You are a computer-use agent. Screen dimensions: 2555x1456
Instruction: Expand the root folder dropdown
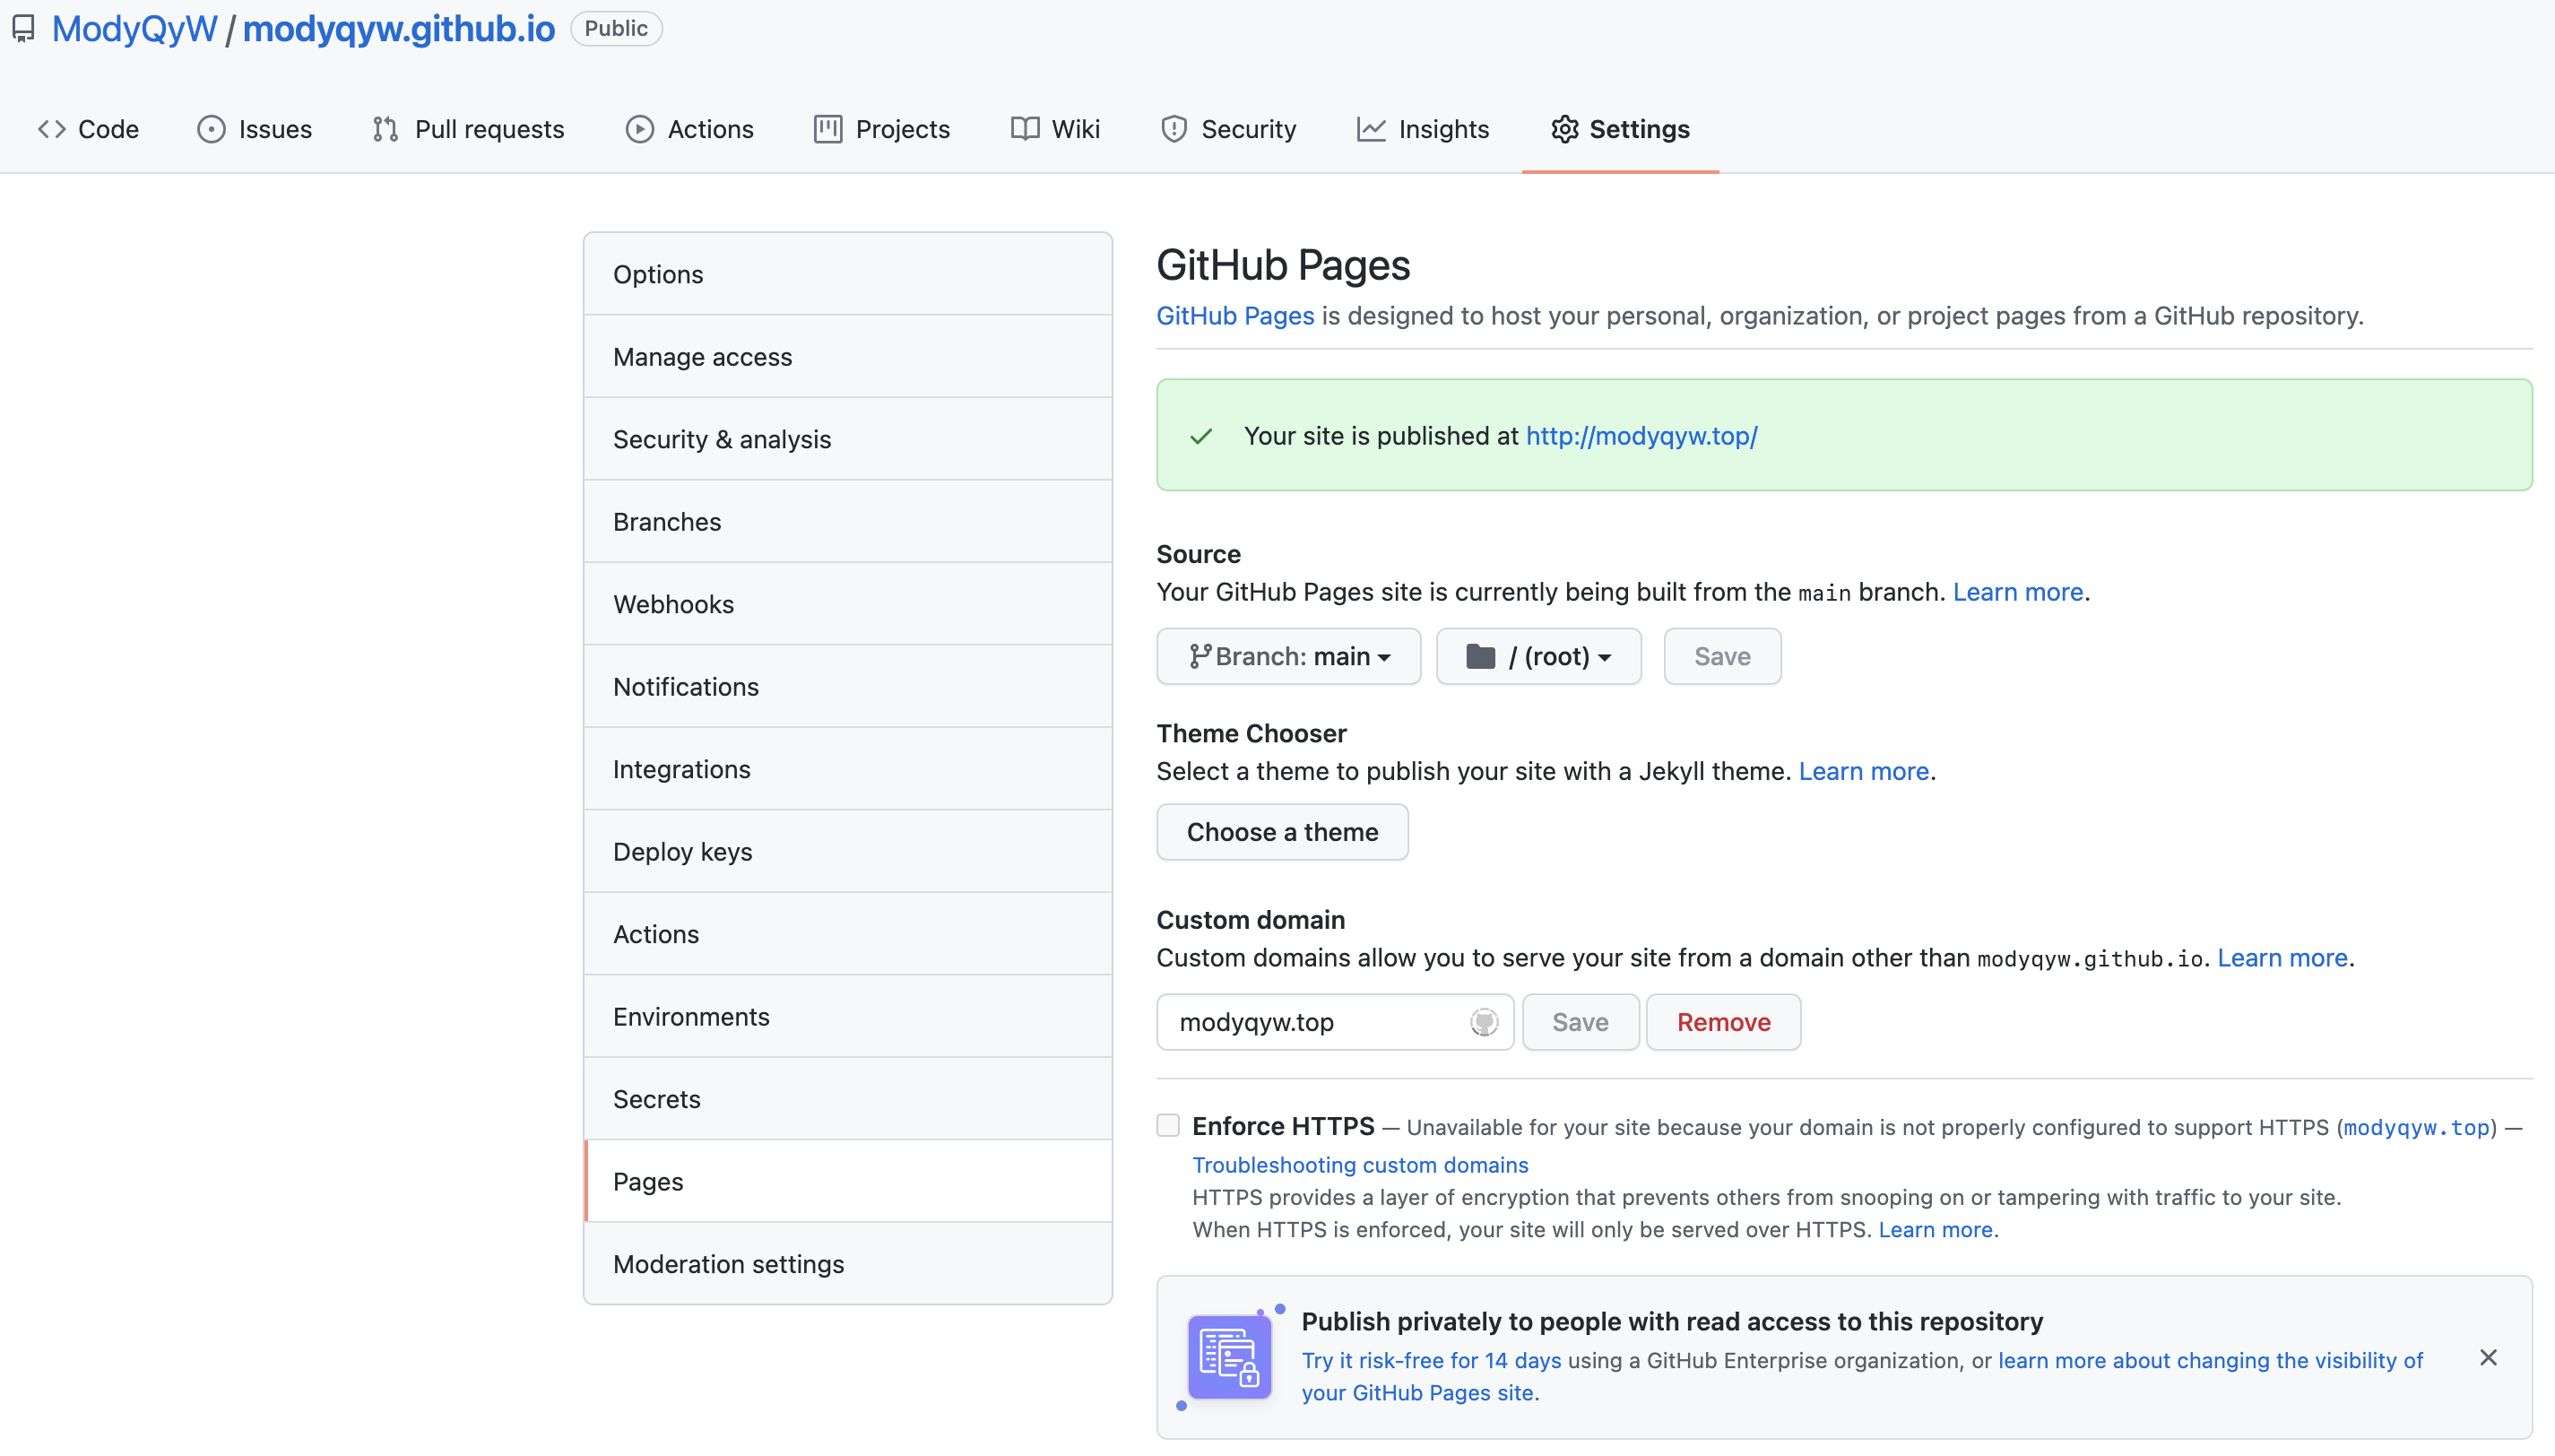[1537, 656]
